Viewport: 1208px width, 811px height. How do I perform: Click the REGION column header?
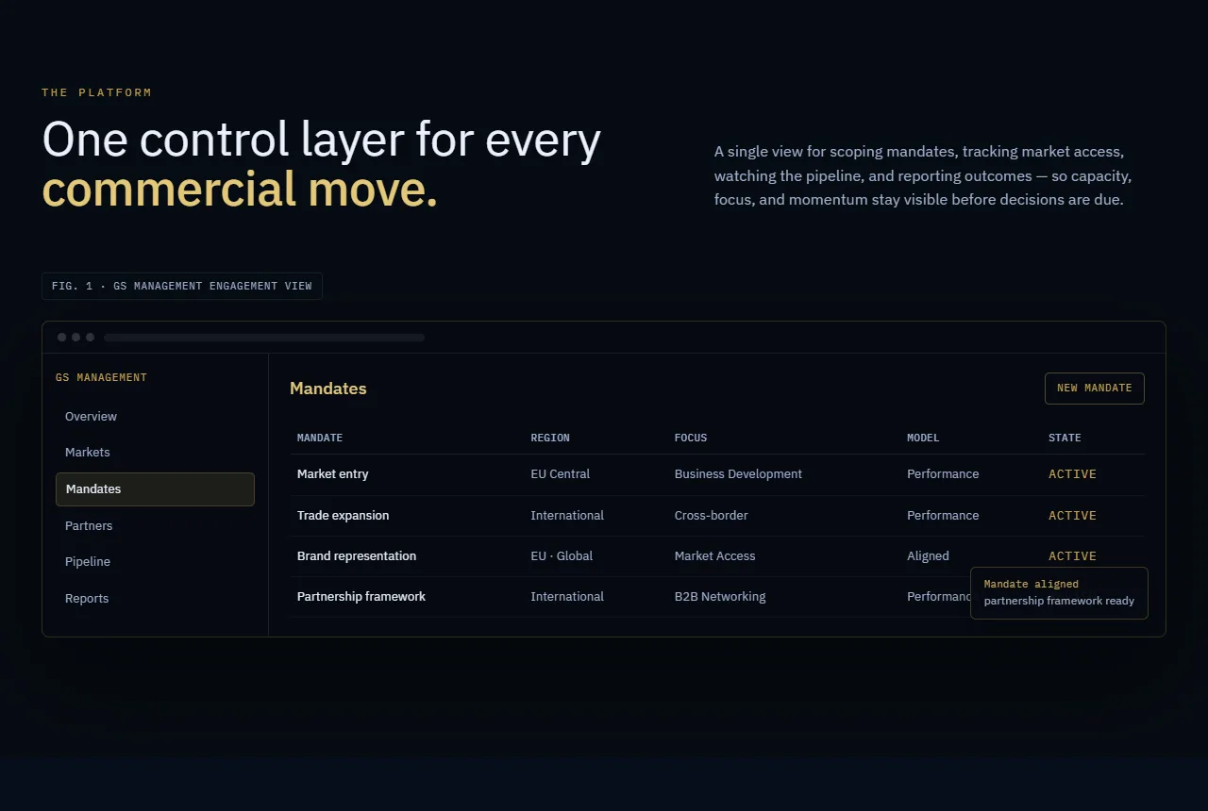tap(550, 438)
